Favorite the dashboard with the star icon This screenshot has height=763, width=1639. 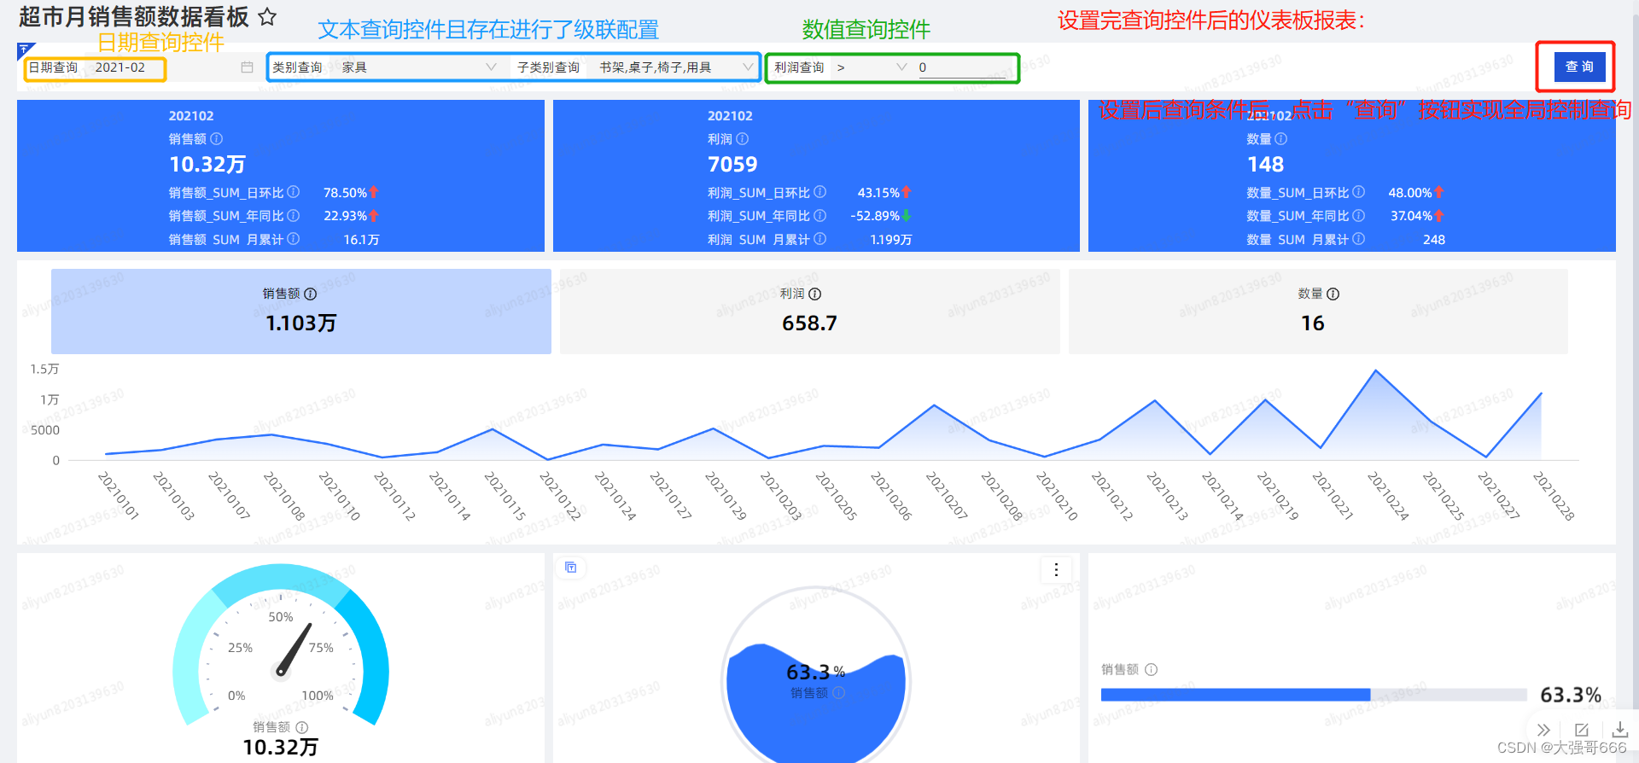267,16
